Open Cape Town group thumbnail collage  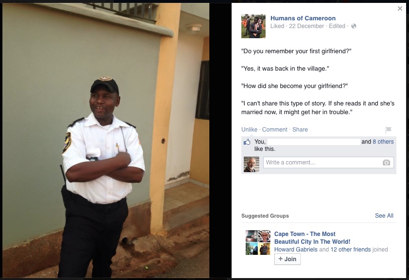point(258,243)
